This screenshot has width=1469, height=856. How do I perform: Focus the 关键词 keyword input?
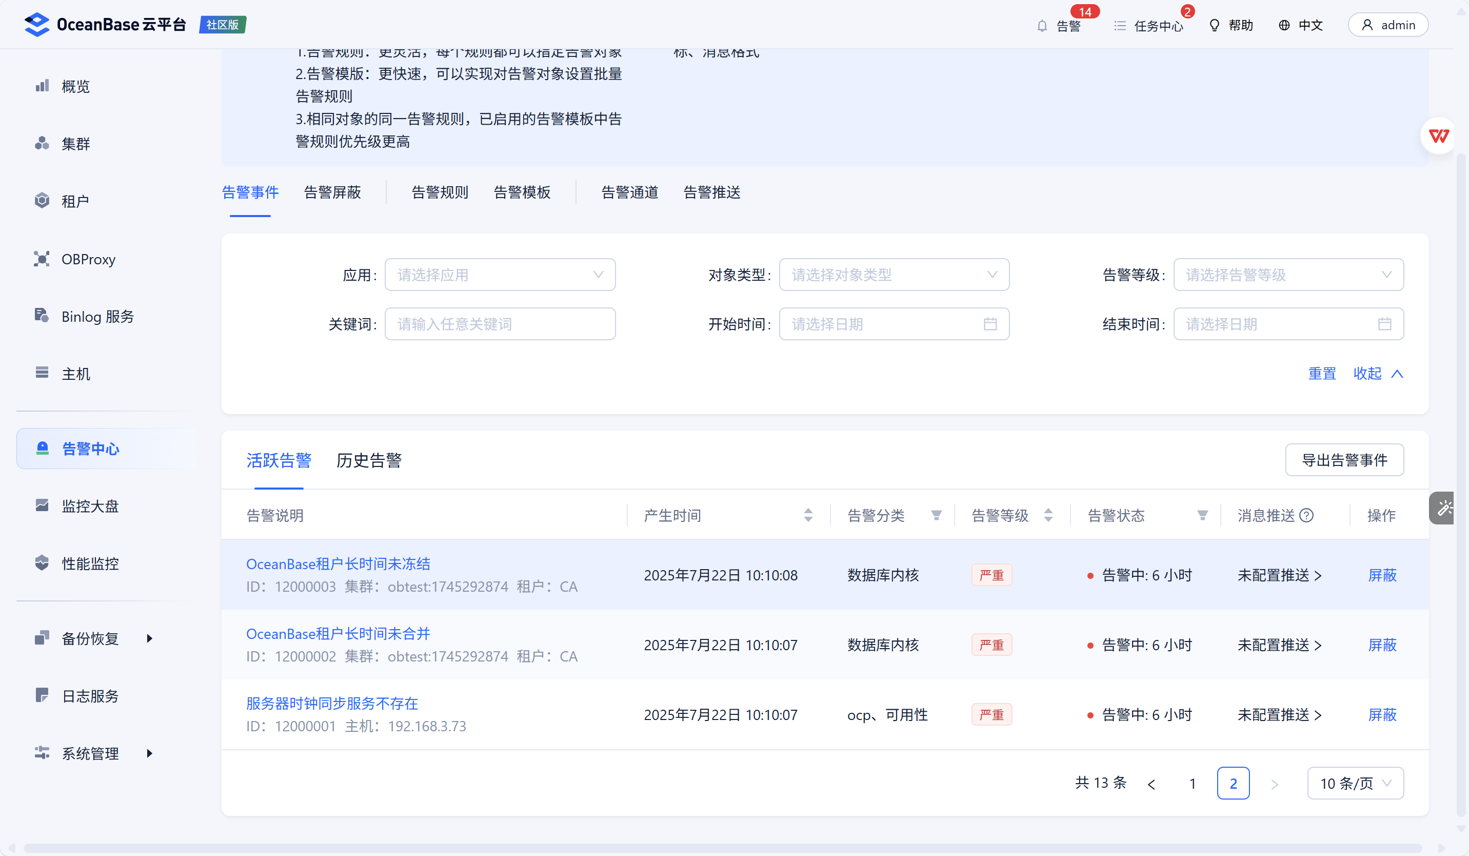500,324
